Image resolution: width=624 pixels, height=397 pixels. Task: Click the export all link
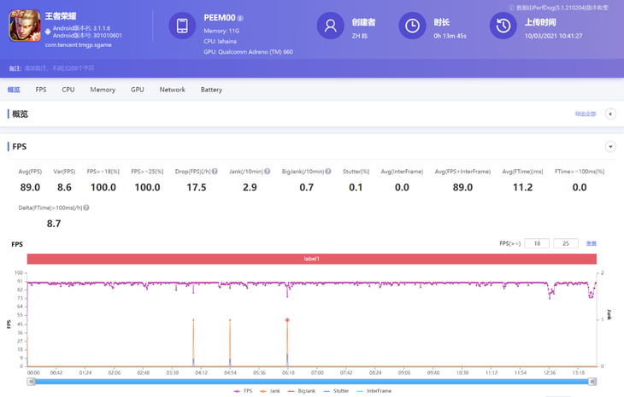(586, 114)
